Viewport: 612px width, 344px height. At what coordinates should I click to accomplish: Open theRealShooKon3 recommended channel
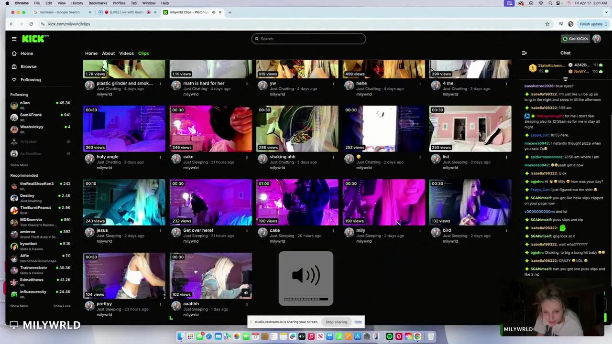point(40,186)
